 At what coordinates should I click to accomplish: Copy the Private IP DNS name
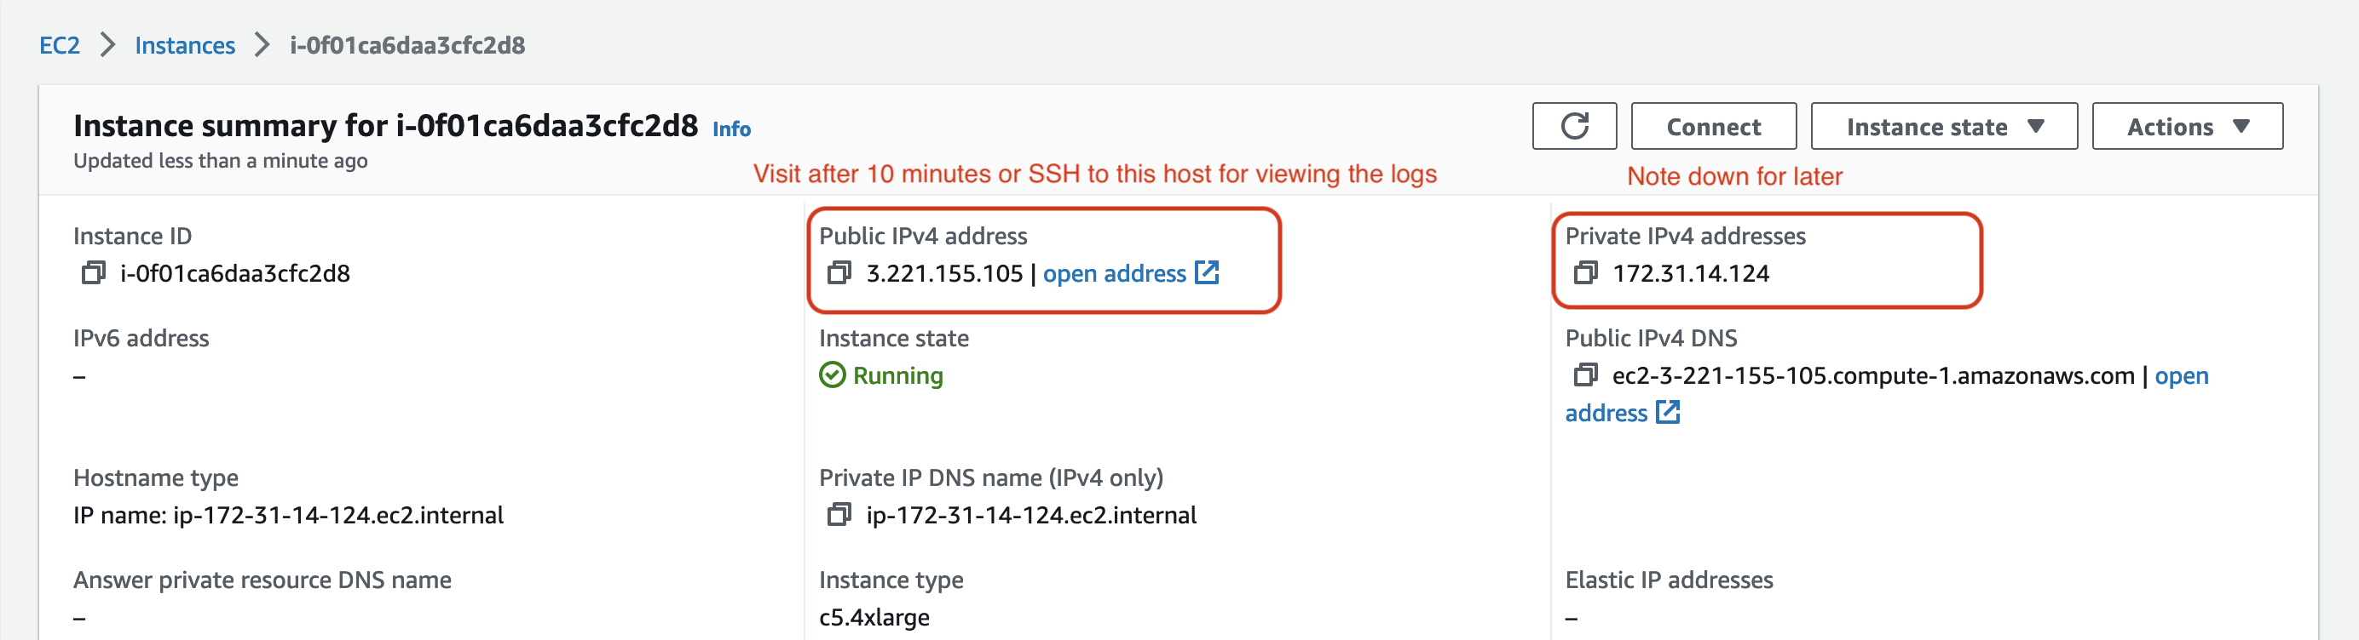839,516
